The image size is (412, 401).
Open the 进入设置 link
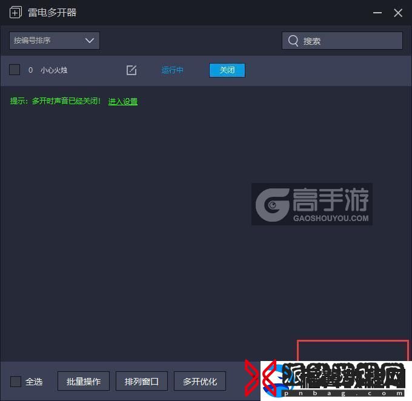point(123,101)
